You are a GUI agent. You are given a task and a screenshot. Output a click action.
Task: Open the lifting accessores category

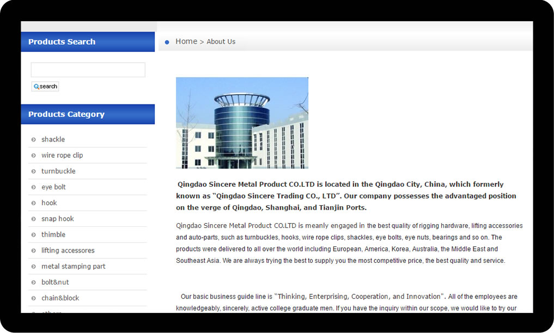click(x=68, y=250)
